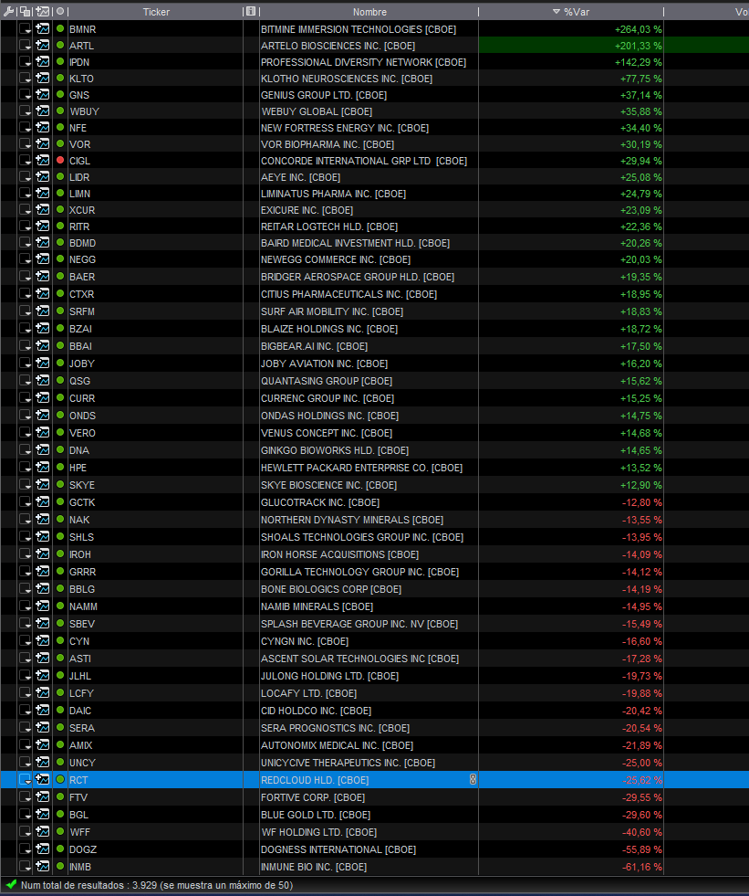Image resolution: width=749 pixels, height=896 pixels.
Task: Open the list dropdown for SKYE row
Action: click(x=26, y=485)
